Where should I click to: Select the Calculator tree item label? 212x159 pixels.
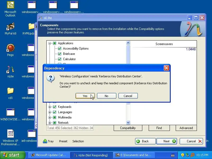tap(69, 59)
